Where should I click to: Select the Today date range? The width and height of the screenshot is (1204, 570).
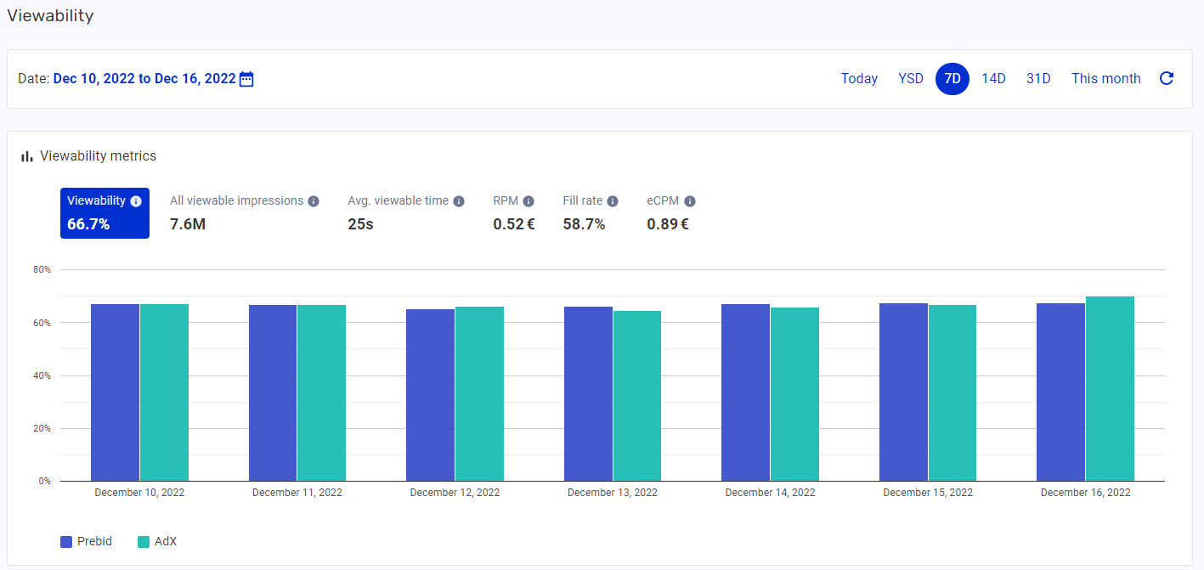point(859,78)
